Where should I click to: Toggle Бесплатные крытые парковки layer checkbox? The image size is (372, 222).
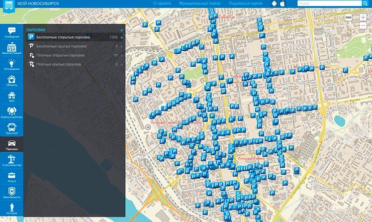pos(122,46)
